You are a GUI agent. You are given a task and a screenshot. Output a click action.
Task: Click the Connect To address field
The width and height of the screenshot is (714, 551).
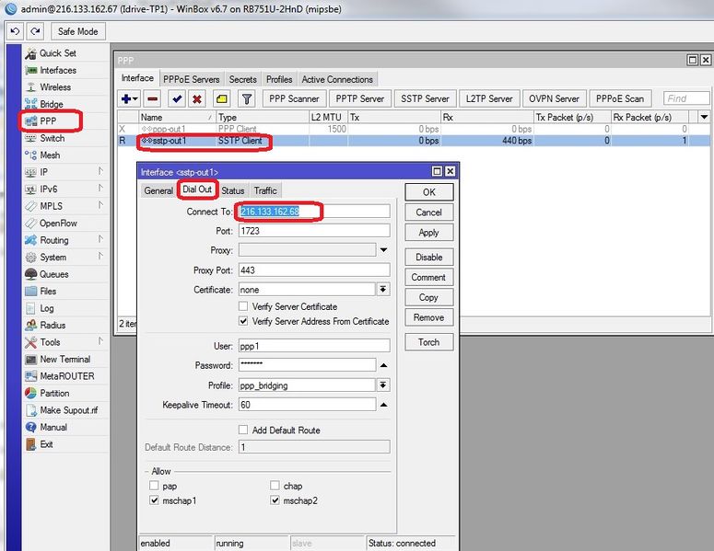pyautogui.click(x=313, y=212)
